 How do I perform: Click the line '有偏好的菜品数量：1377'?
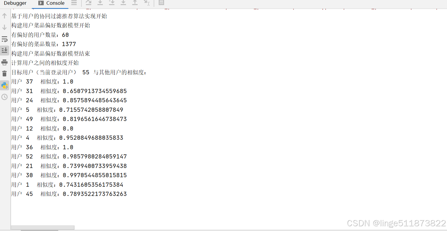[x=44, y=44]
